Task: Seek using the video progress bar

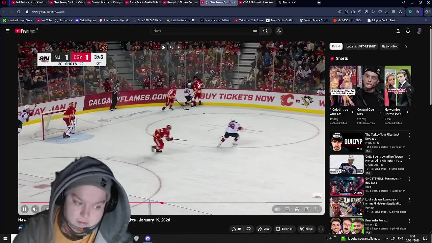Action: [171, 203]
